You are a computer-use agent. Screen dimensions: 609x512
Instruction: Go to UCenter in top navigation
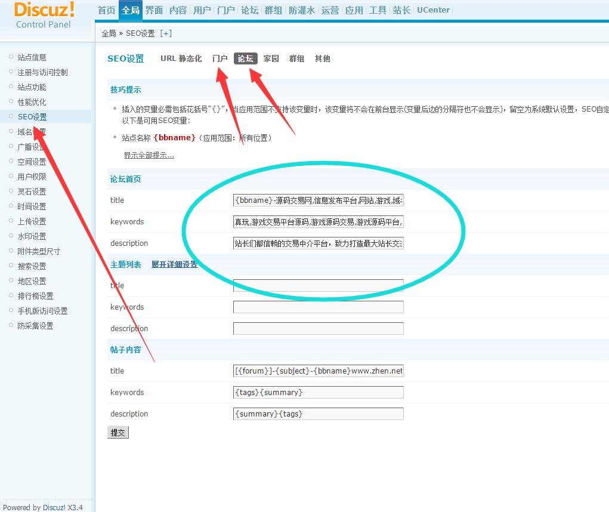click(433, 10)
